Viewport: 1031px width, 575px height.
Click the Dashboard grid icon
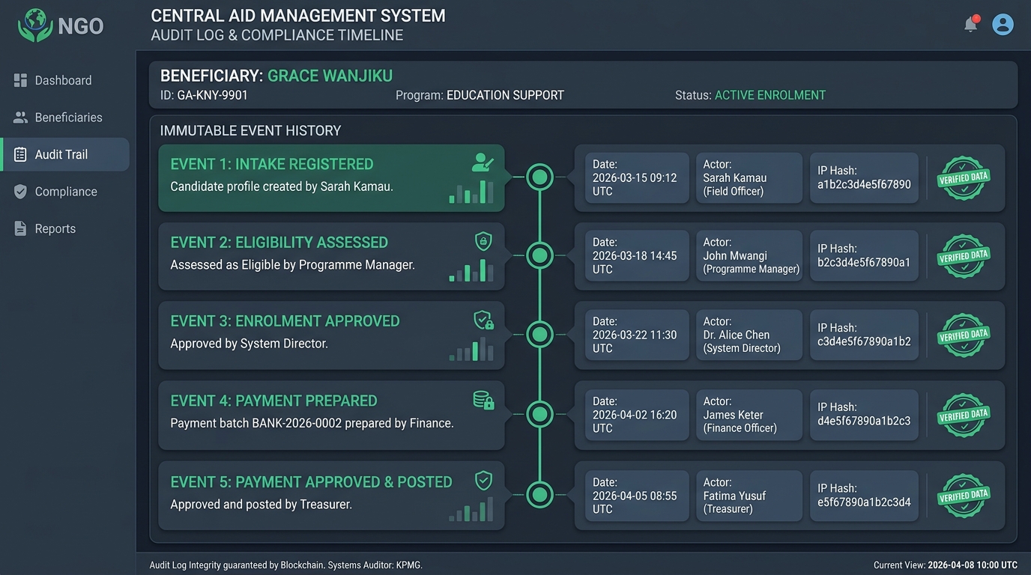(20, 80)
